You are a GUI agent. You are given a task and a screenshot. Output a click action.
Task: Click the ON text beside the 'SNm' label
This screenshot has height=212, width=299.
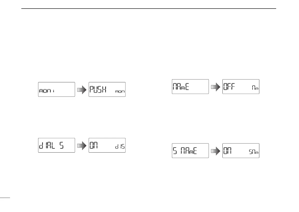click(x=227, y=151)
